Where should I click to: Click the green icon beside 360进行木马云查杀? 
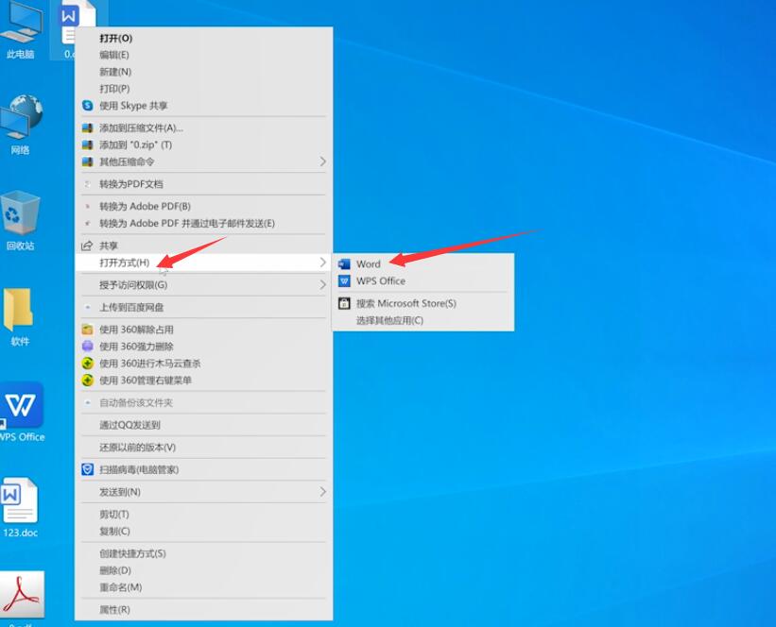[x=88, y=364]
